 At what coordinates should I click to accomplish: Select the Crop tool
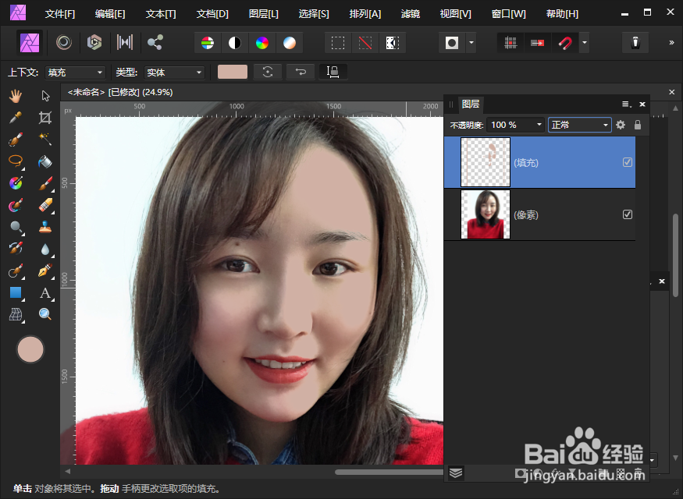[45, 118]
